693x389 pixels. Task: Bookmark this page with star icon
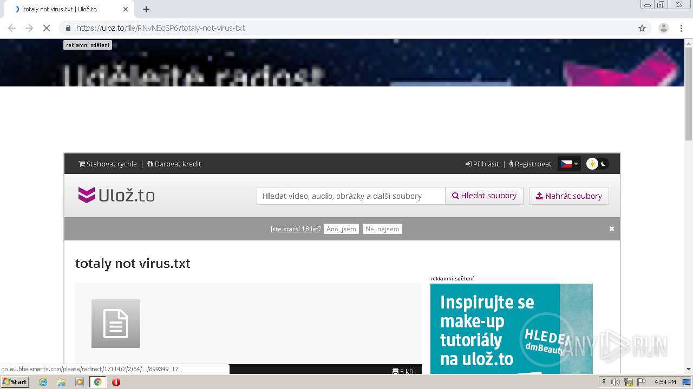(642, 28)
